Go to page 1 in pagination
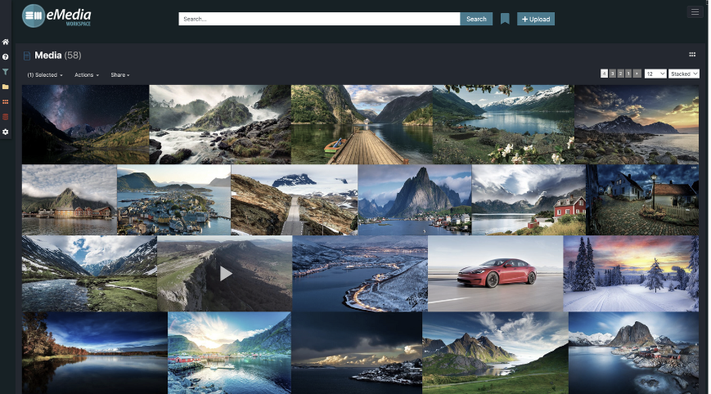This screenshot has width=711, height=394. click(628, 74)
